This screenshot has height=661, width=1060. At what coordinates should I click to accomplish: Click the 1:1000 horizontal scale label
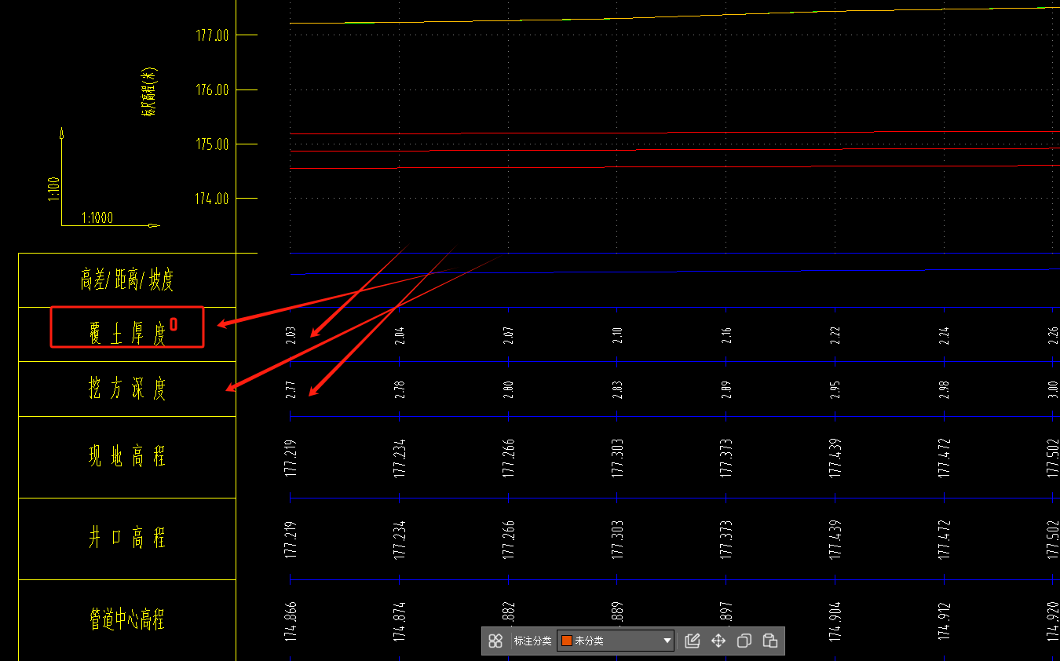click(x=97, y=217)
